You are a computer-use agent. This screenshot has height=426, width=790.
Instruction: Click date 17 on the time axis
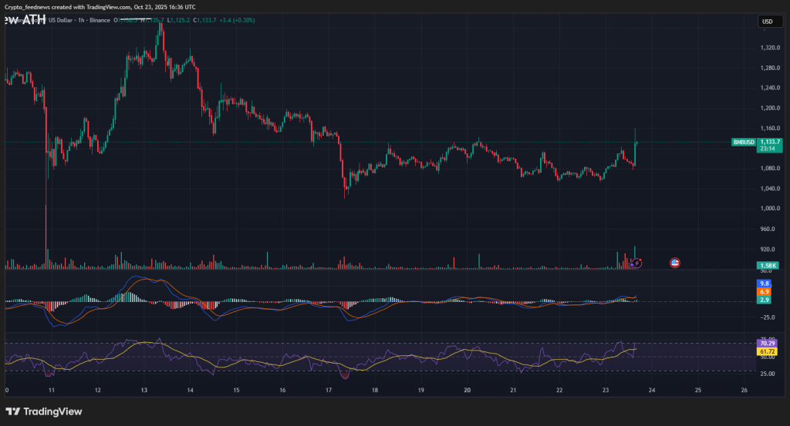click(328, 391)
